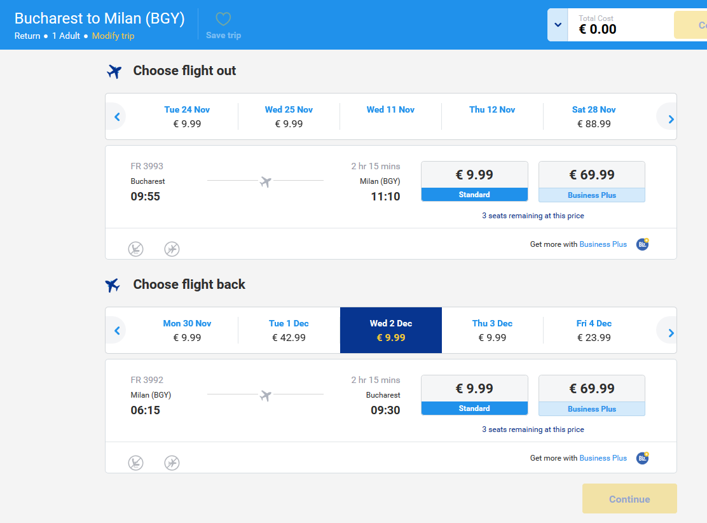Click the Modify trip link
This screenshot has height=523, width=707.
click(x=113, y=36)
